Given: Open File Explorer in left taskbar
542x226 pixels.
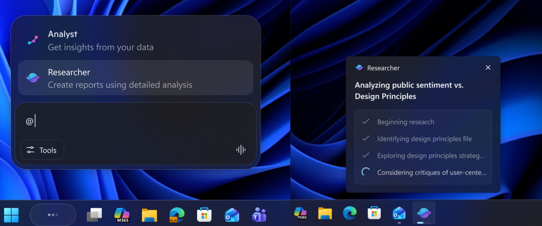Looking at the screenshot, I should [149, 215].
